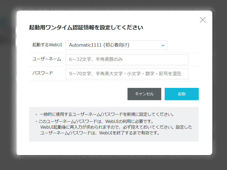Image resolution: width=227 pixels, height=170 pixels.
Task: Click the blue 起動 button
Action: pos(181,94)
